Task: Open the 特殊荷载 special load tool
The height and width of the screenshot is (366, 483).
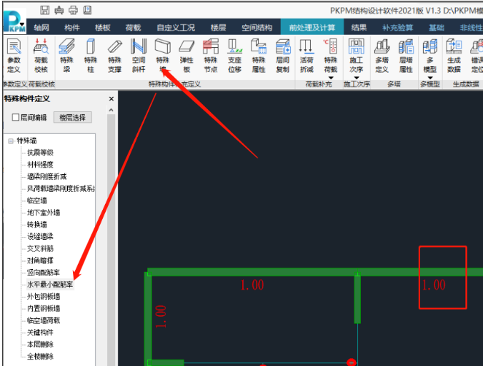Action: [x=331, y=56]
